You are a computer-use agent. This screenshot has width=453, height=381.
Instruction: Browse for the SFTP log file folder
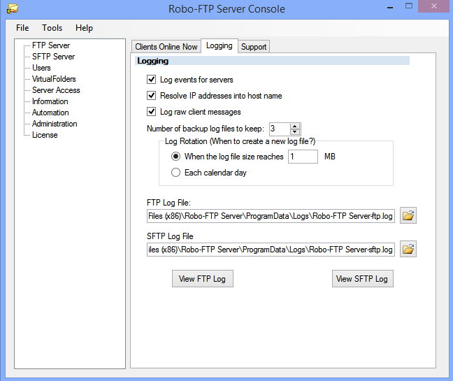(x=408, y=249)
